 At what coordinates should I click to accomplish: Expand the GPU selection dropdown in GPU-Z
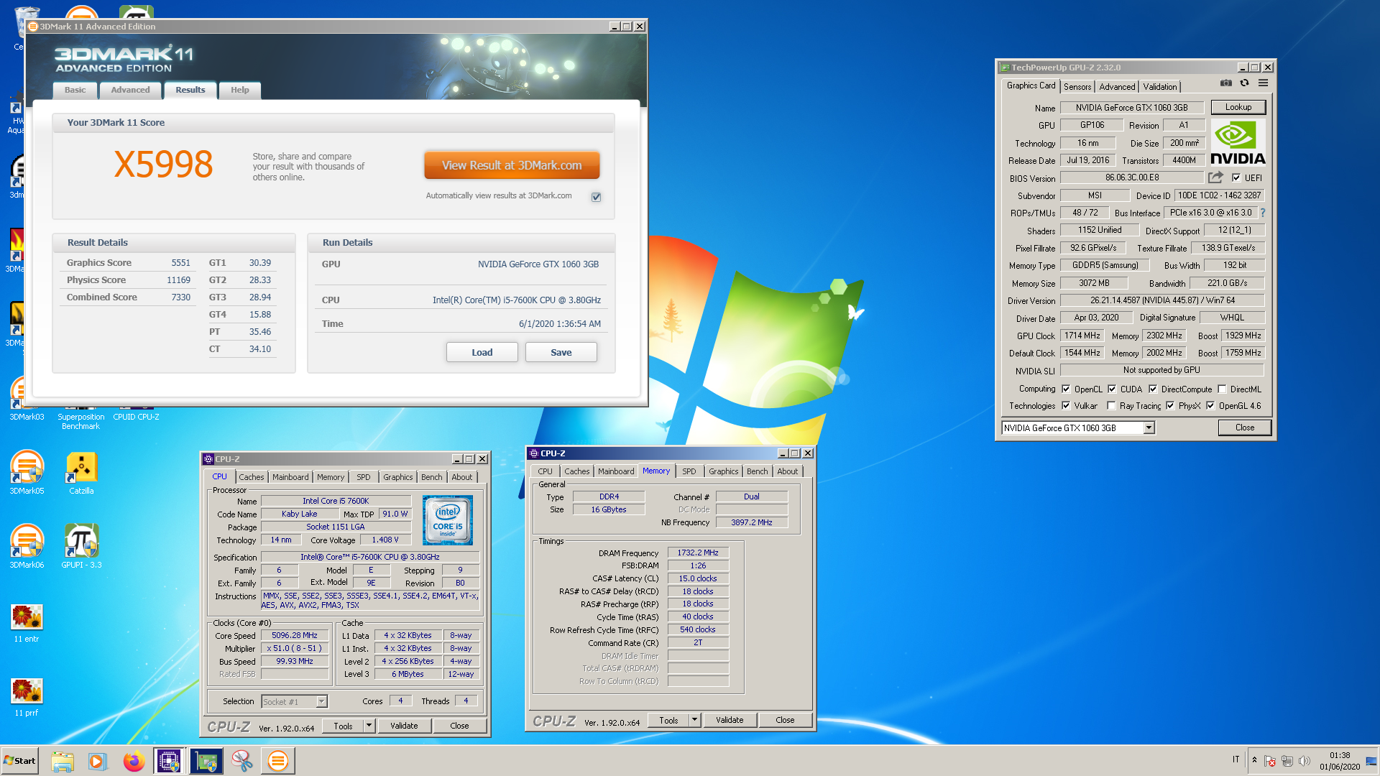[1149, 428]
